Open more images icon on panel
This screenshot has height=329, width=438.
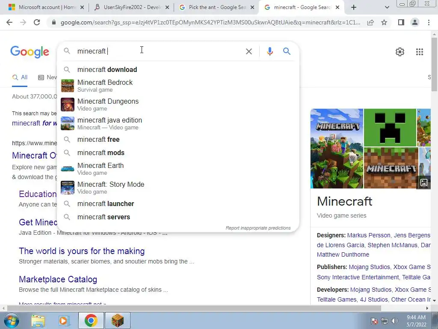pos(423,182)
